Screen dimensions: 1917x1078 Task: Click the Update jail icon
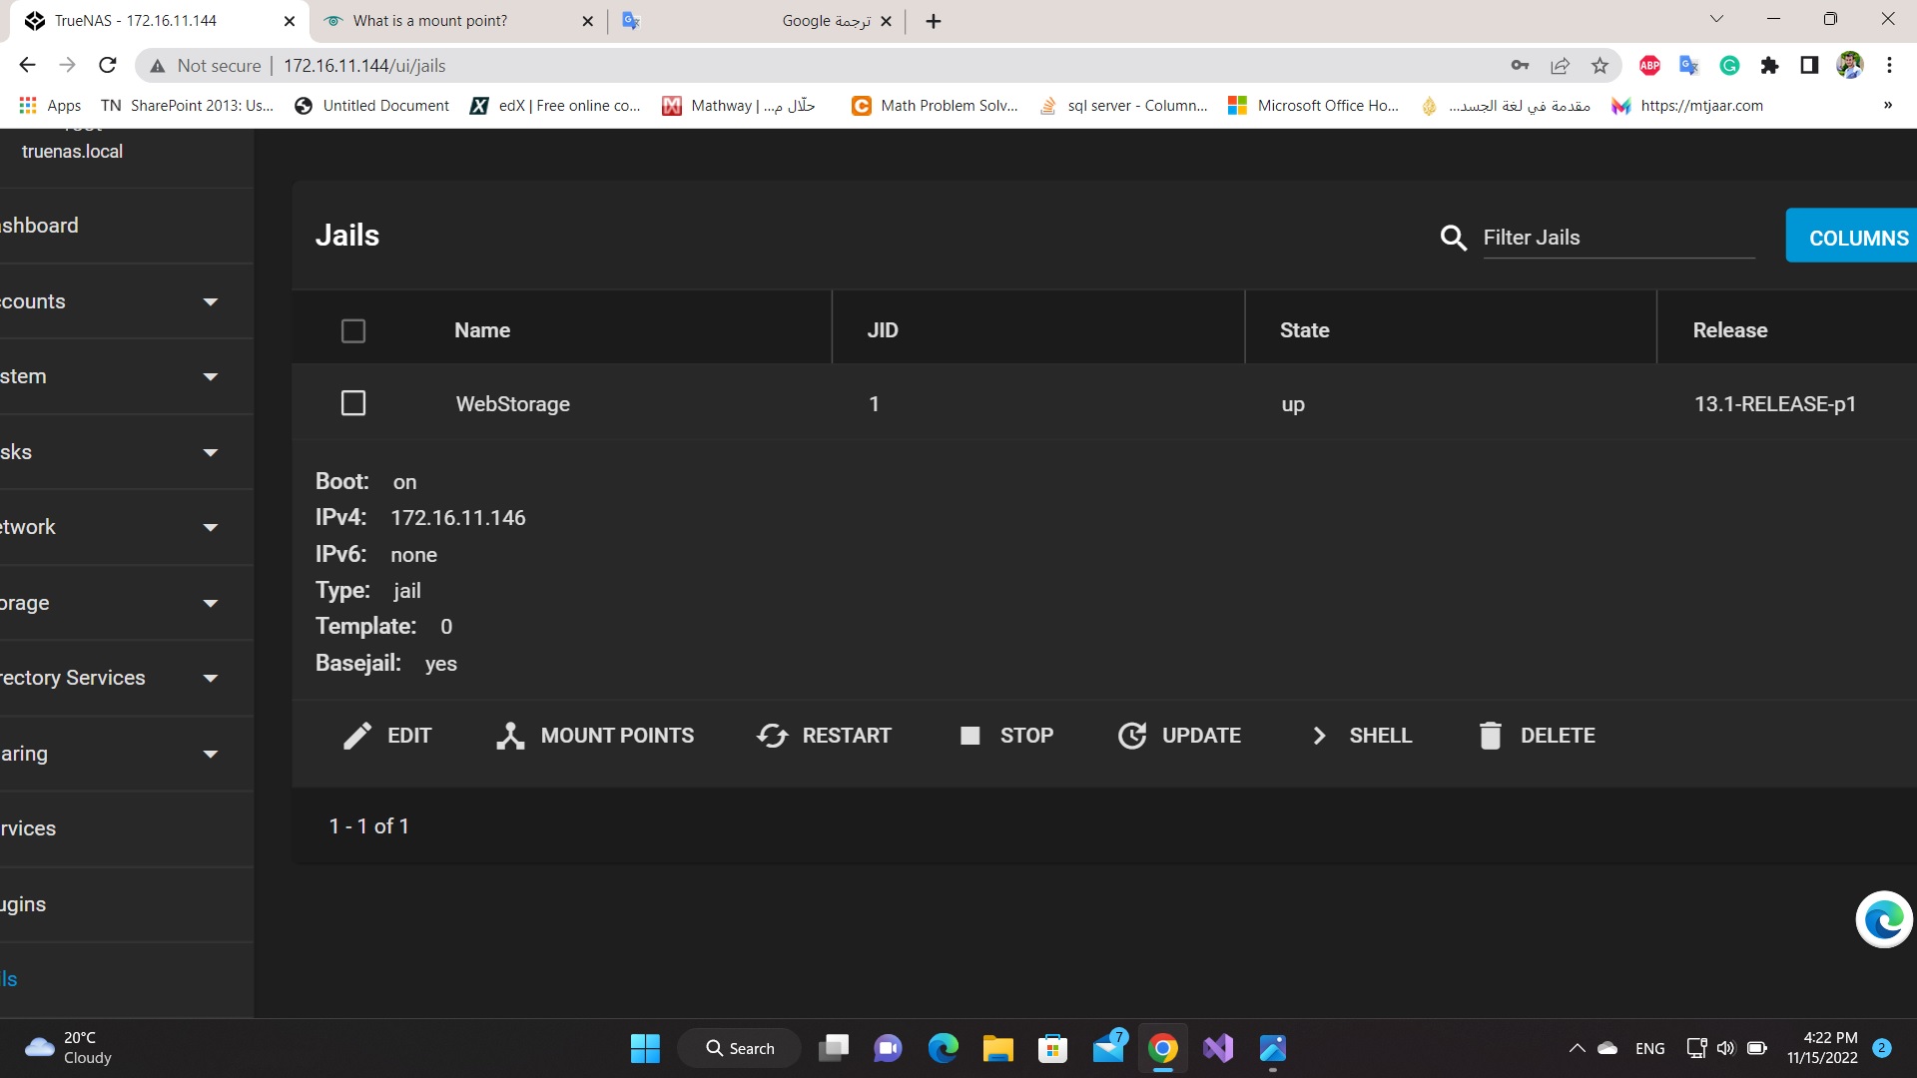point(1132,736)
